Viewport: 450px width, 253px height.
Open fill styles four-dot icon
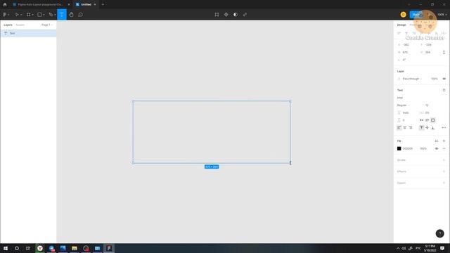point(437,141)
